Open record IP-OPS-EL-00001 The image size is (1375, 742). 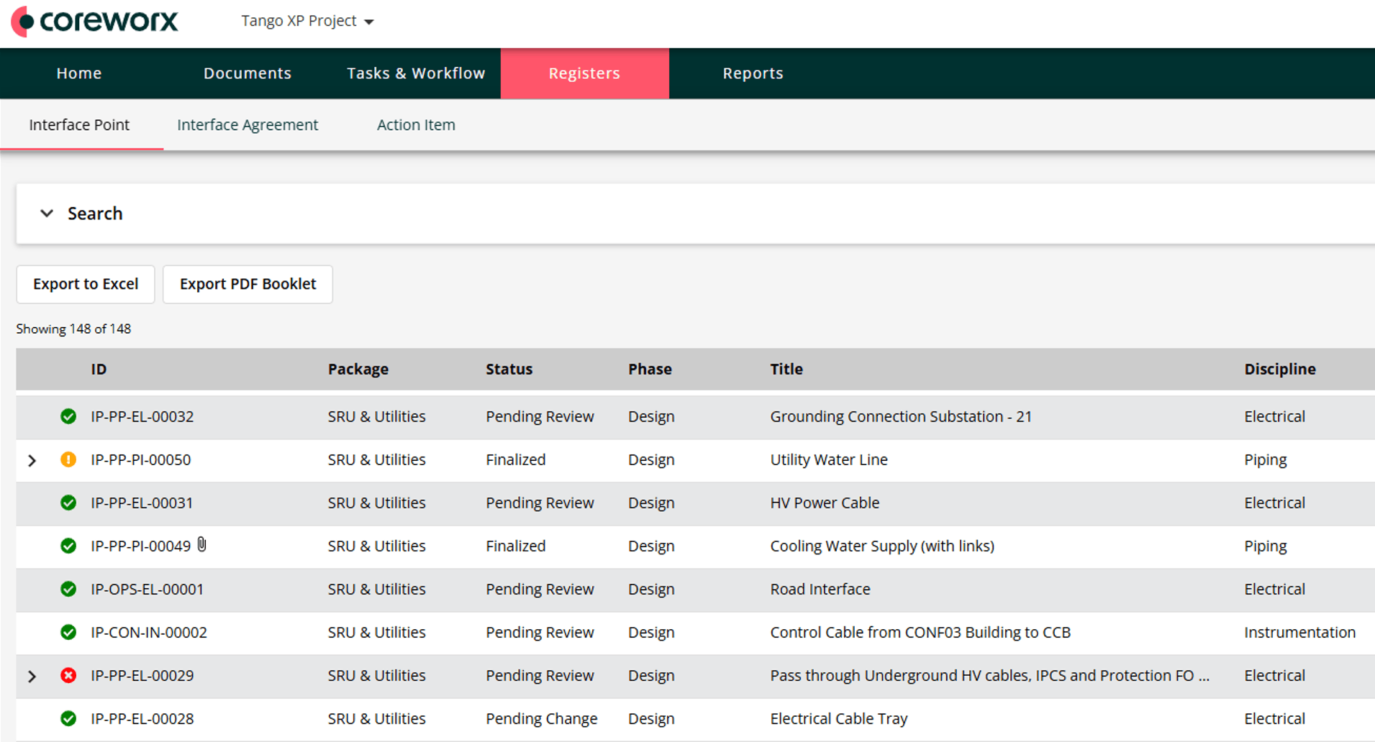[x=147, y=589]
